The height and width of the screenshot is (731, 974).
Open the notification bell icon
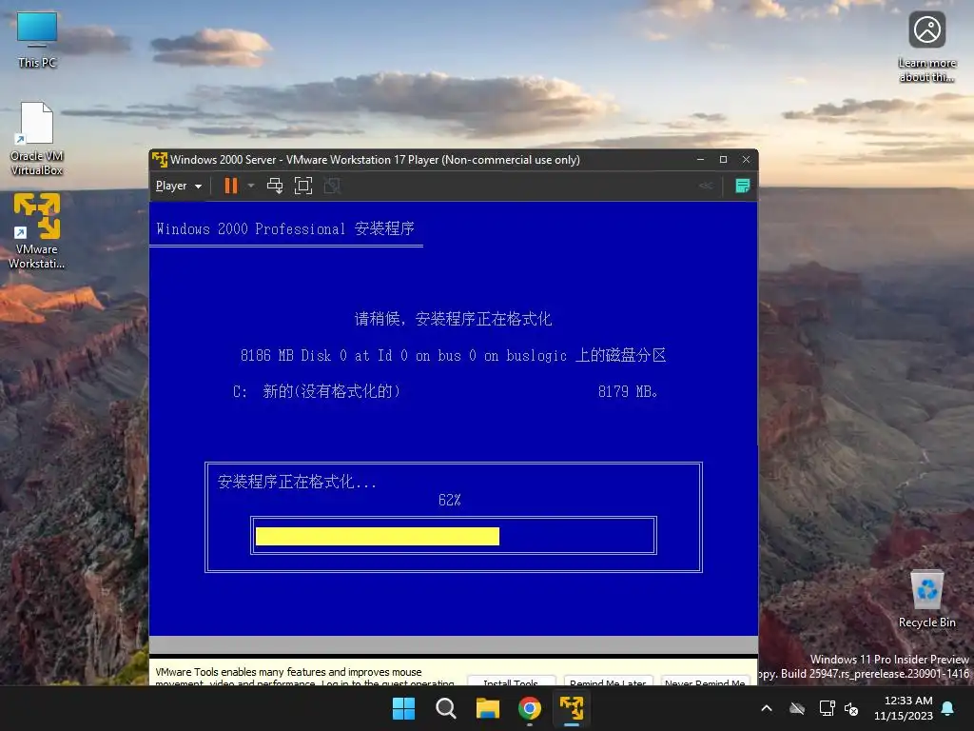pyautogui.click(x=948, y=708)
